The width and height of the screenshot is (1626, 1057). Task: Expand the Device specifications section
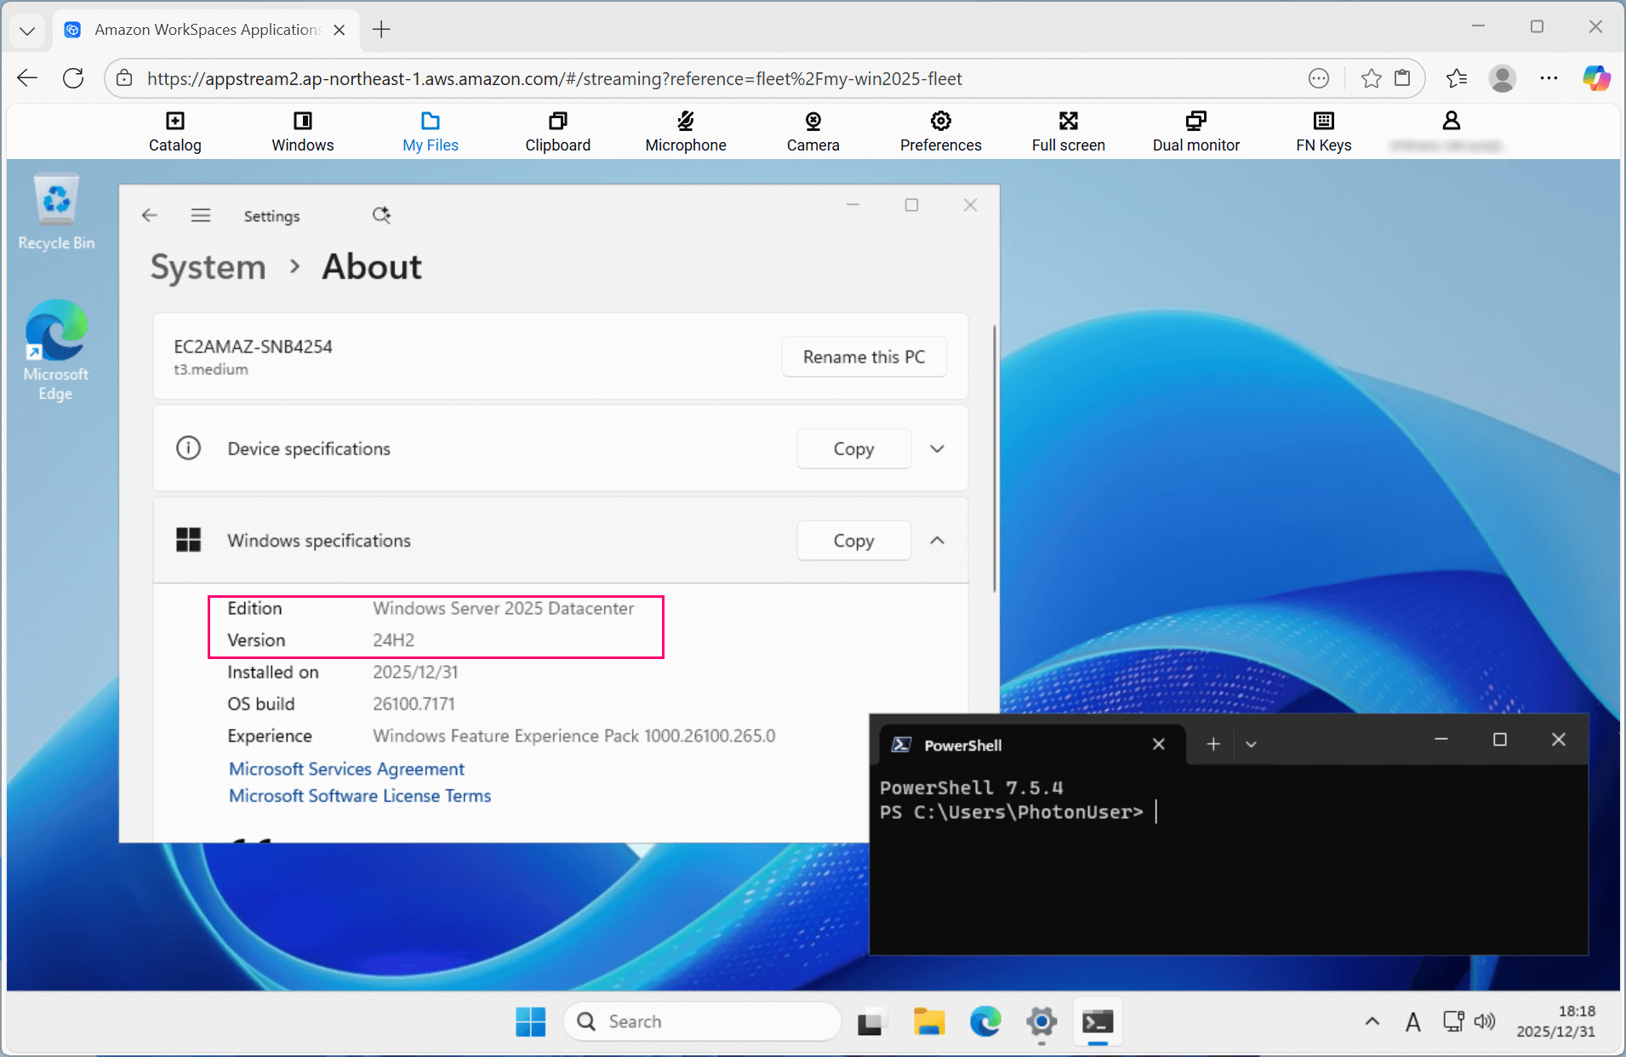click(x=936, y=448)
